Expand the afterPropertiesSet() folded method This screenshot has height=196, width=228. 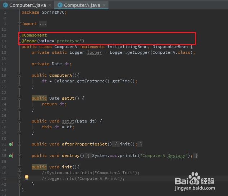pos(19,144)
